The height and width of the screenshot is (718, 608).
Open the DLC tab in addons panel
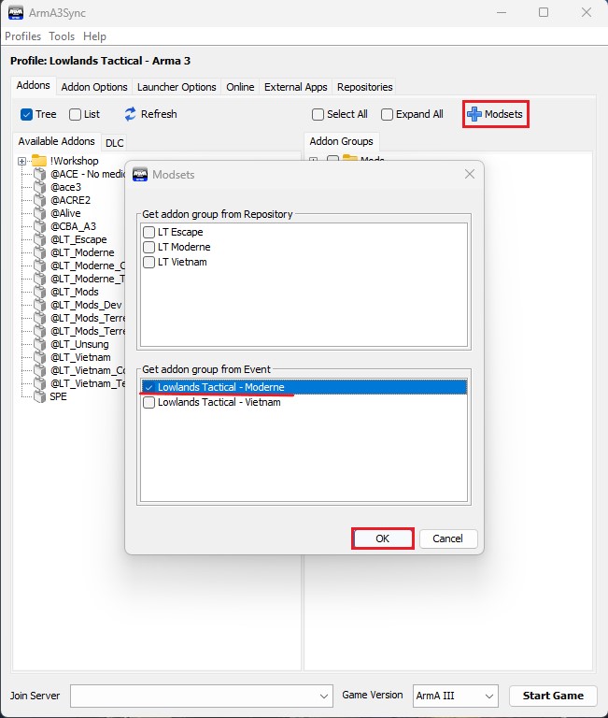point(114,143)
